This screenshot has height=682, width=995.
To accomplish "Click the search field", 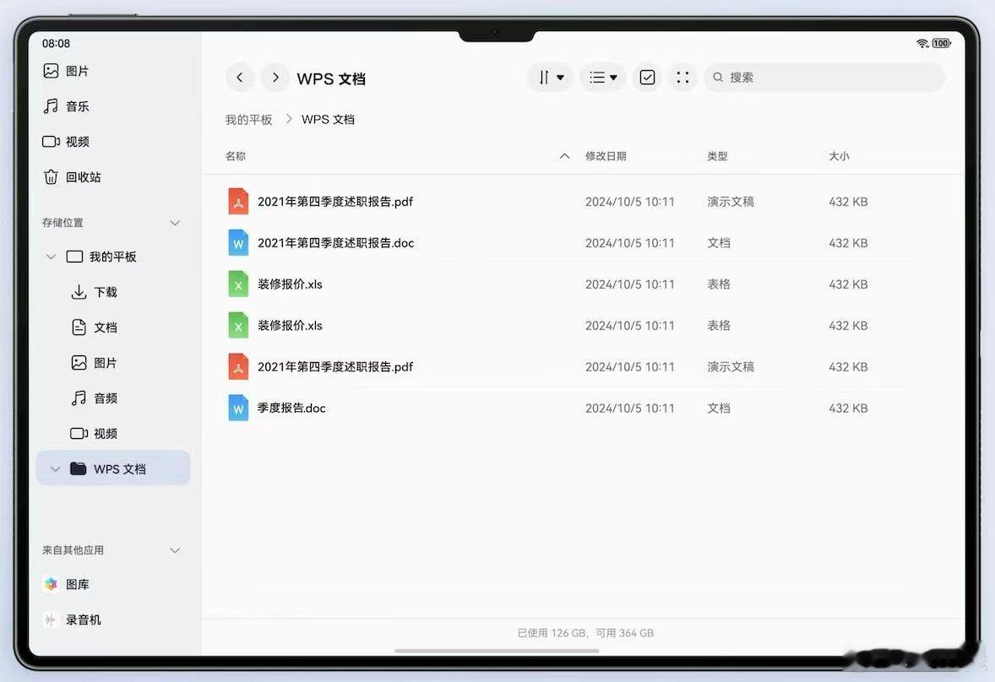I will pos(824,78).
